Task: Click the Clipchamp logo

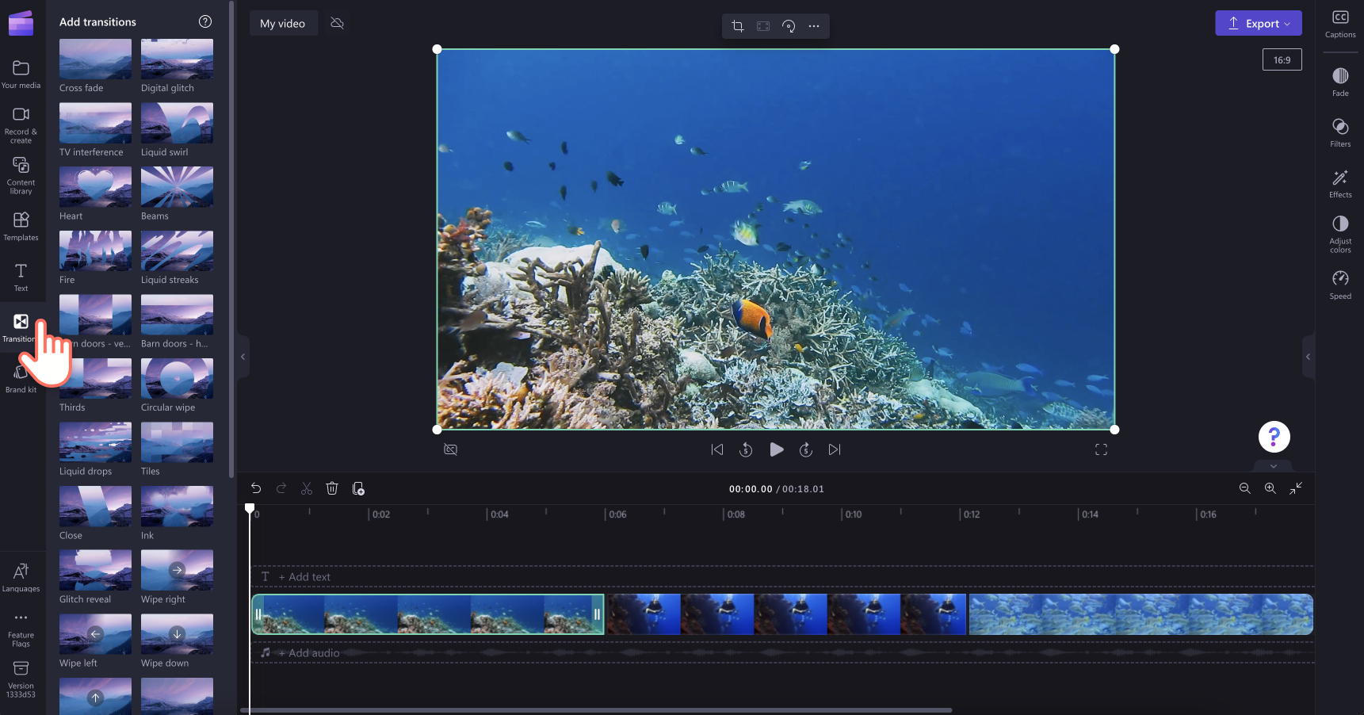Action: click(21, 23)
